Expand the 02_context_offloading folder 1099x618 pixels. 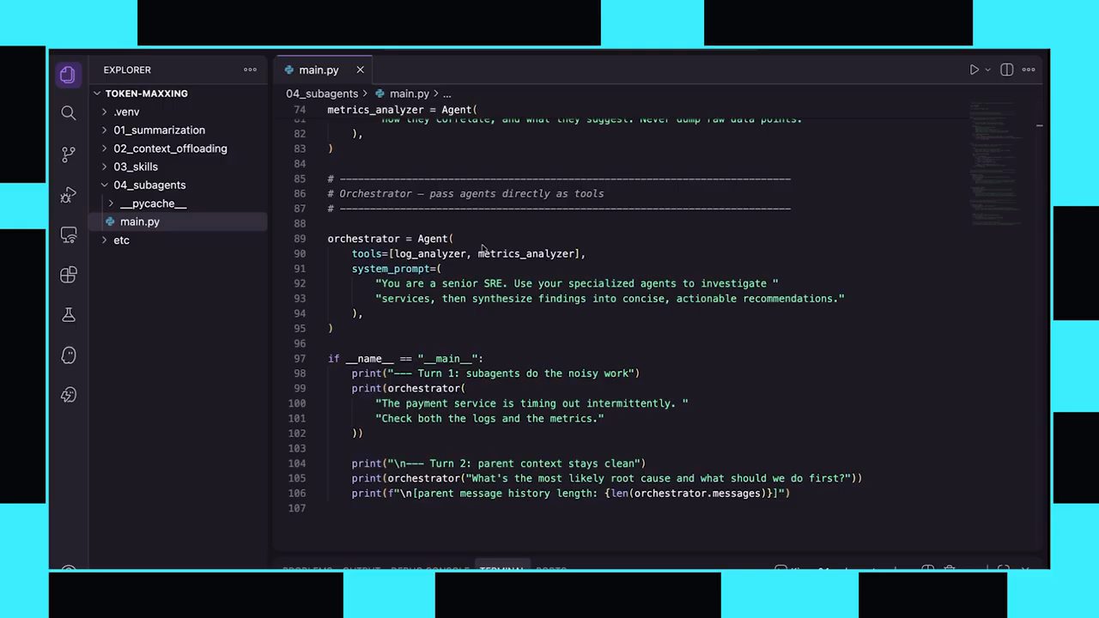pos(104,148)
